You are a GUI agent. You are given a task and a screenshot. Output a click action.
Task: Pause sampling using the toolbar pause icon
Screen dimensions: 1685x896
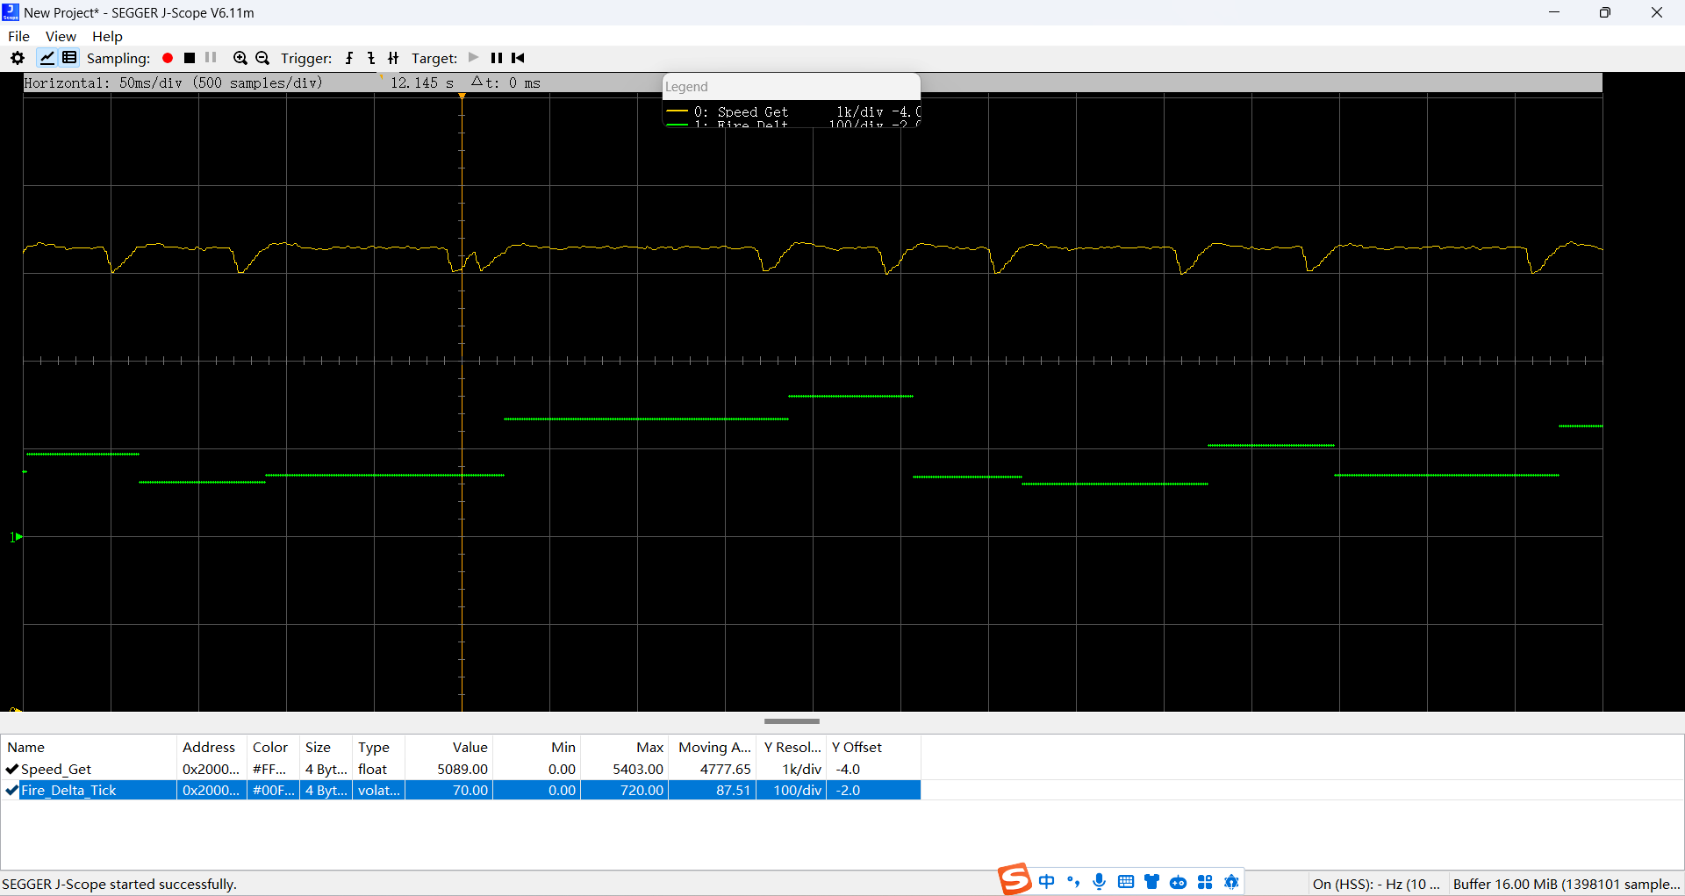point(211,58)
